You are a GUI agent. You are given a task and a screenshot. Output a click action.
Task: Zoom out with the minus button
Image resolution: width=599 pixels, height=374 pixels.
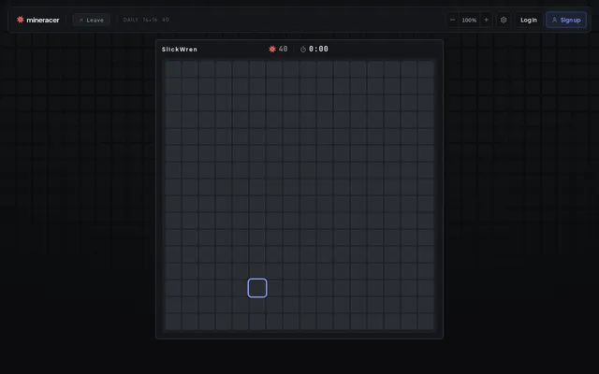click(x=452, y=20)
